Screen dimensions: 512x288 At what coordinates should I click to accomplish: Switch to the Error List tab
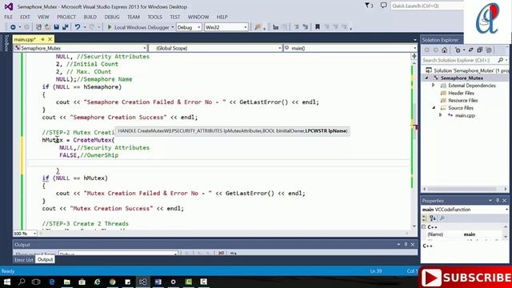pyautogui.click(x=24, y=260)
